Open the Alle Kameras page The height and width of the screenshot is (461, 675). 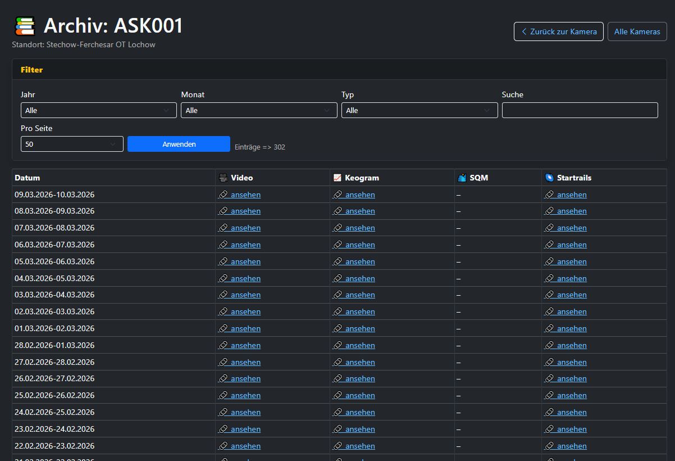(x=637, y=31)
